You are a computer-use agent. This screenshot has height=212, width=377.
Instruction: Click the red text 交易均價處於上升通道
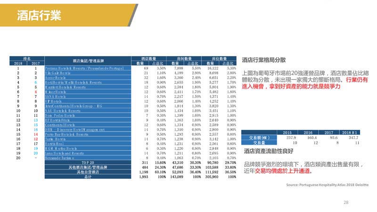pyautogui.click(x=282, y=171)
